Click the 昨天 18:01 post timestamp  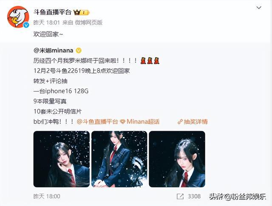pyautogui.click(x=46, y=23)
